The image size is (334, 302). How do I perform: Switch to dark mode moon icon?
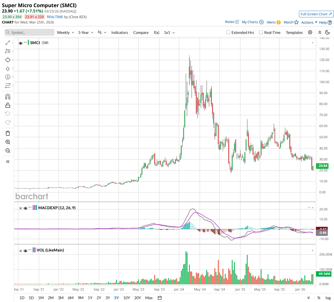[x=328, y=32]
